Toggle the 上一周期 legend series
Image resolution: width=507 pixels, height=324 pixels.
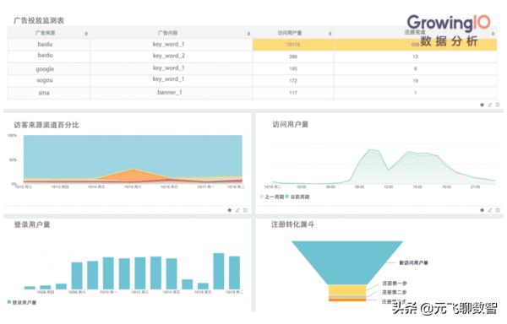point(271,197)
